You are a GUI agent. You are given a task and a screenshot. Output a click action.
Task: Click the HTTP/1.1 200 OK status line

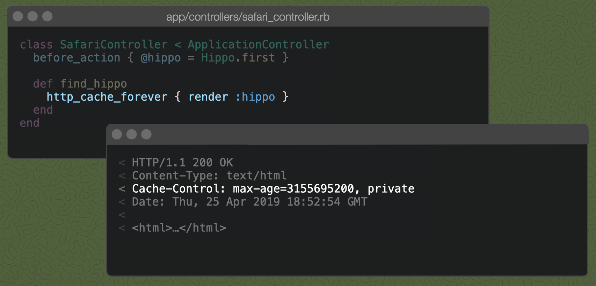pos(182,162)
